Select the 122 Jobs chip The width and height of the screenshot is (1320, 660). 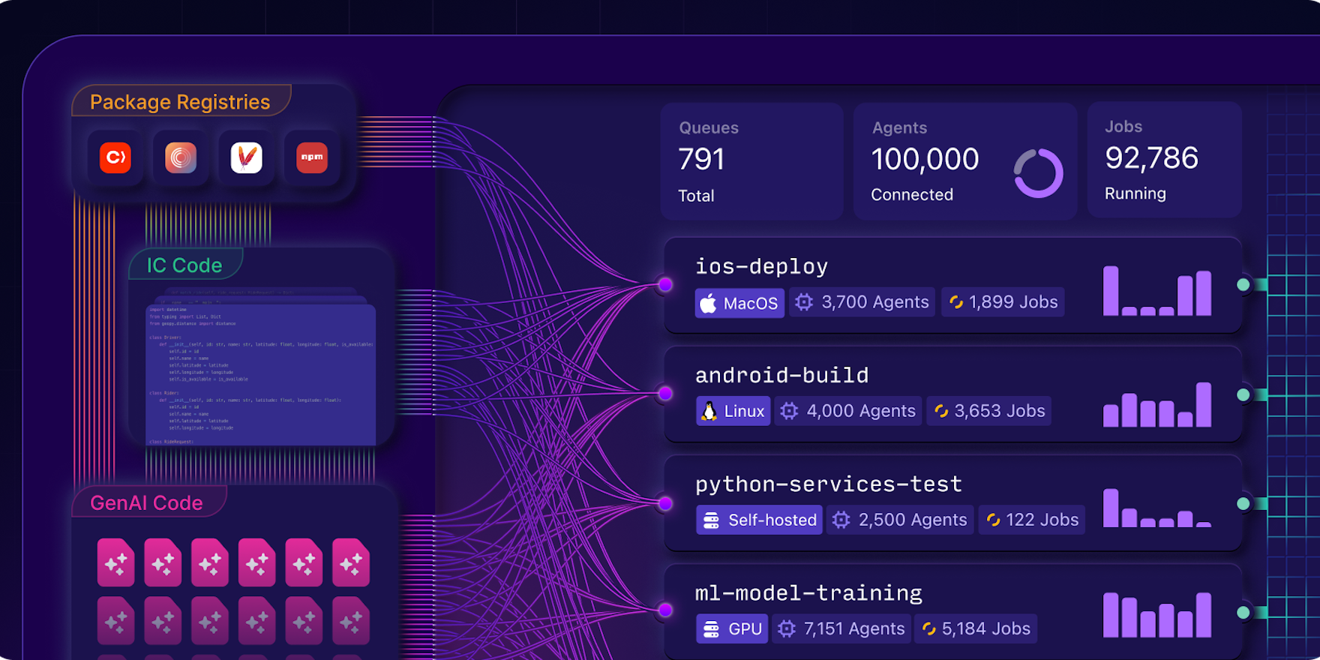1032,520
